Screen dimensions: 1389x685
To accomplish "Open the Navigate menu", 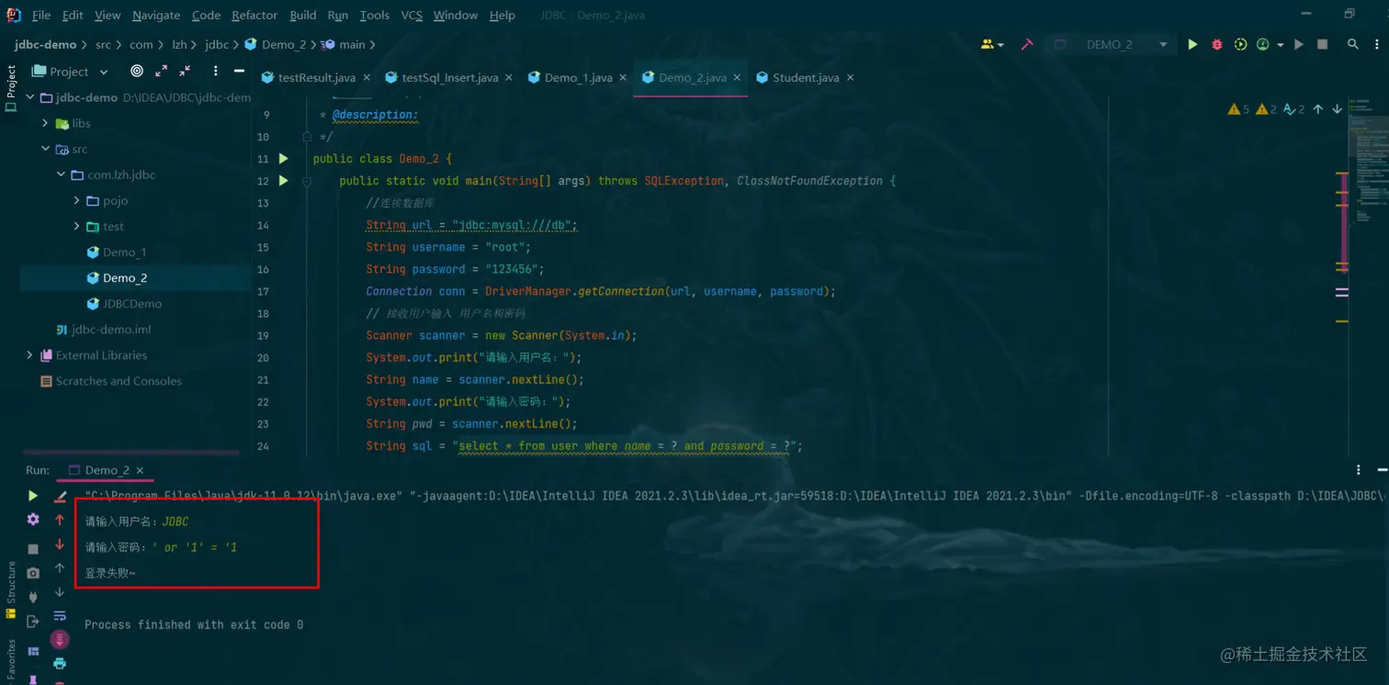I will pos(156,15).
